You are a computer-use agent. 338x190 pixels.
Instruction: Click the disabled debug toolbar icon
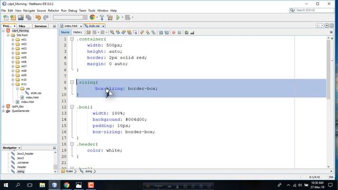click(x=128, y=17)
